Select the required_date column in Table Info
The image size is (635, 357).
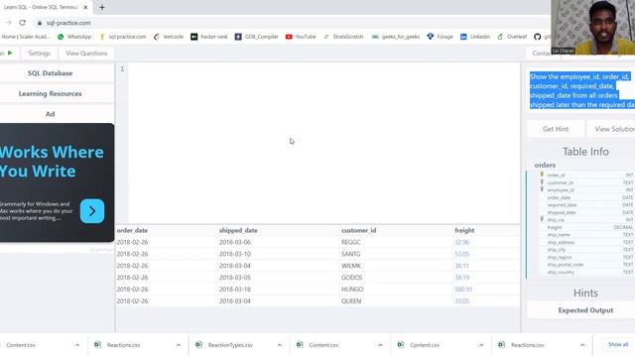(562, 205)
